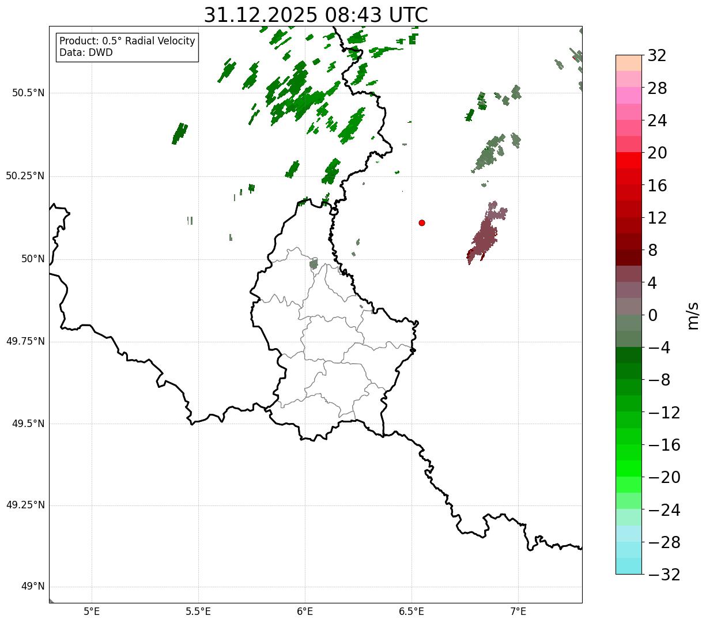The width and height of the screenshot is (706, 623).
Task: Click the Data: DWD label
Action: coord(86,53)
